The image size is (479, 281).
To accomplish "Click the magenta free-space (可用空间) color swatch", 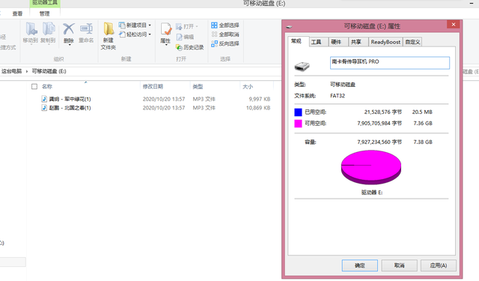I will click(298, 123).
